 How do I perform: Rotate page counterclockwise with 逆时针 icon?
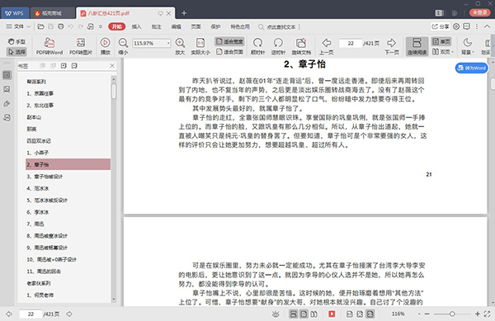click(x=278, y=46)
